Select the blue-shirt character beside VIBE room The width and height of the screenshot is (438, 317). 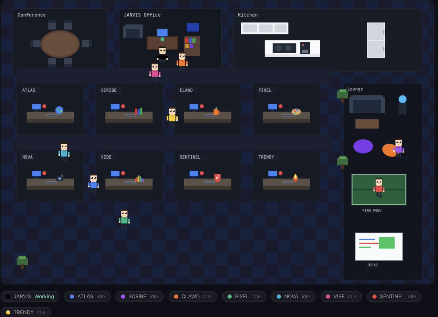click(x=93, y=183)
